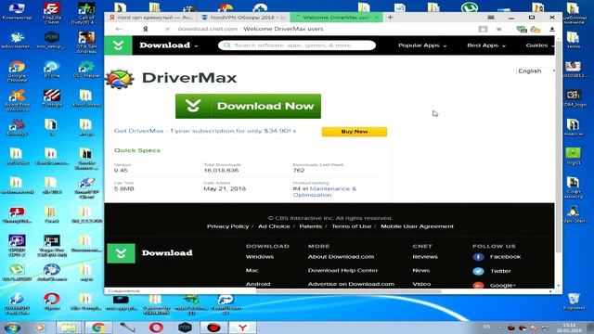Click the green CNET Download logo in header
Image resolution: width=594 pixels, height=334 pixels.
[118, 45]
